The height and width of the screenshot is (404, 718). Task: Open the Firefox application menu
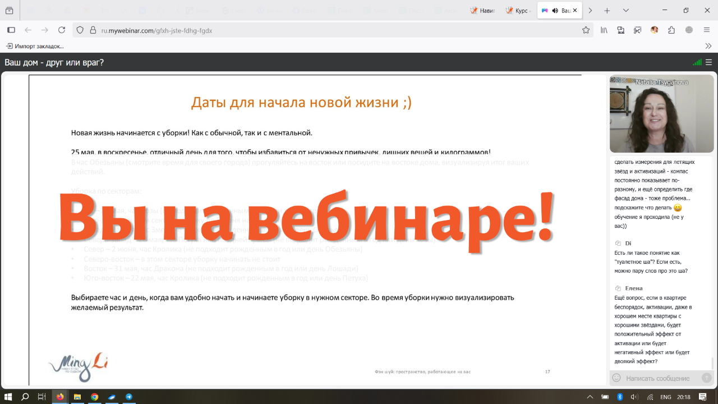coord(706,30)
